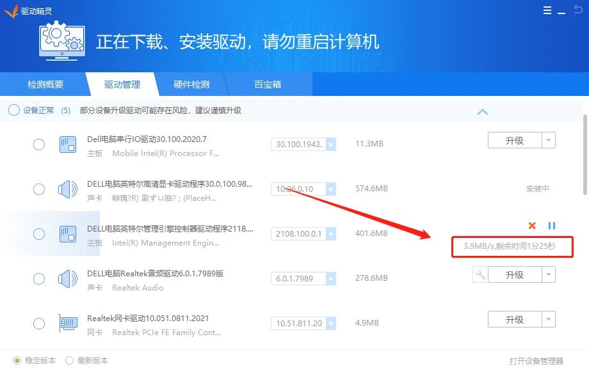Select the Dell电脑串行IO驱动 row checkbox
Screen dimensions: 589x371
coord(39,145)
